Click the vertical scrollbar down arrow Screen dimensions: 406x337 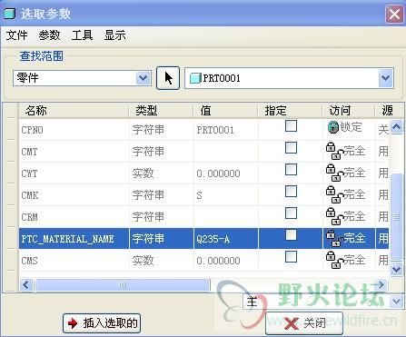tap(397, 269)
